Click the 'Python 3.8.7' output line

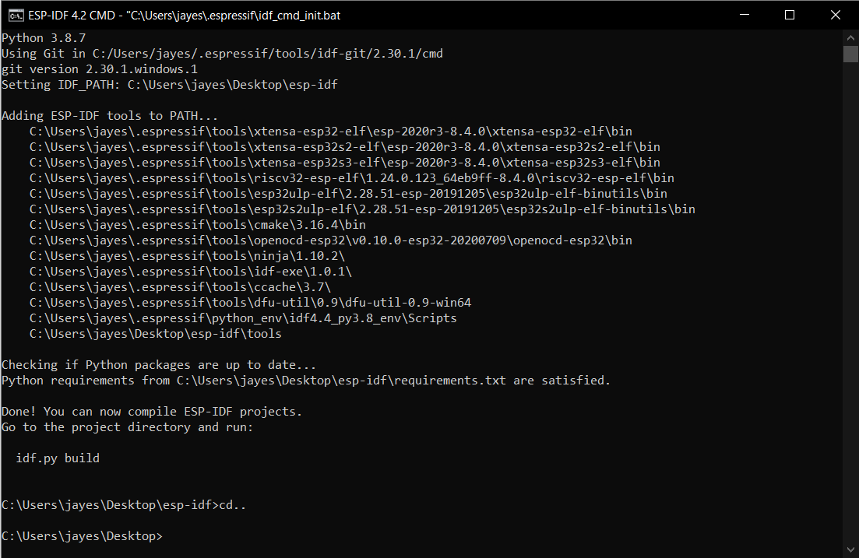[x=44, y=38]
